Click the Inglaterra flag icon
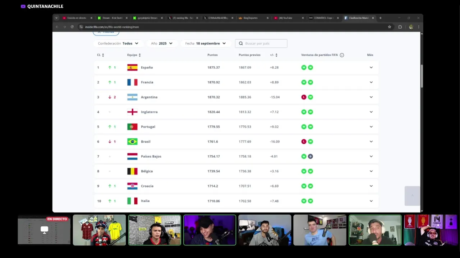 [132, 112]
